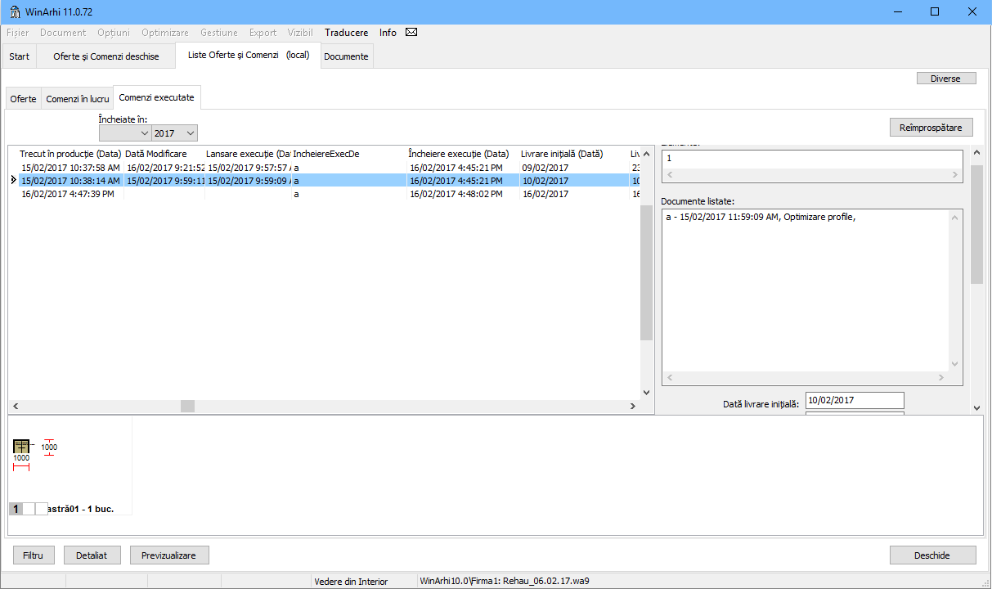Click the Previzualizare button
The width and height of the screenshot is (992, 589).
point(168,555)
